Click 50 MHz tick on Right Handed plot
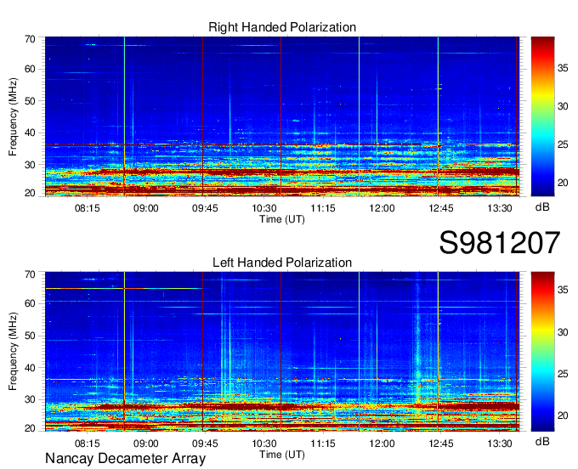 30,101
